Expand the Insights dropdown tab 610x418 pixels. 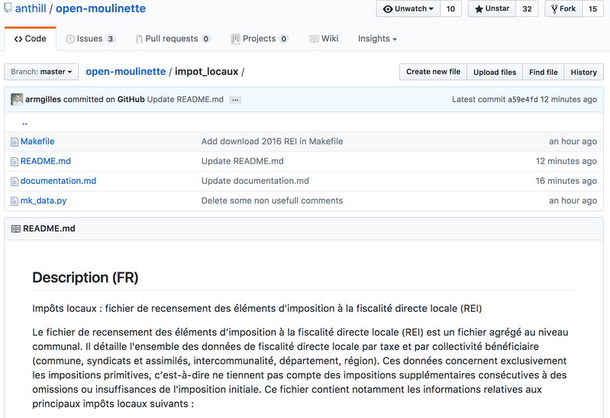click(377, 38)
